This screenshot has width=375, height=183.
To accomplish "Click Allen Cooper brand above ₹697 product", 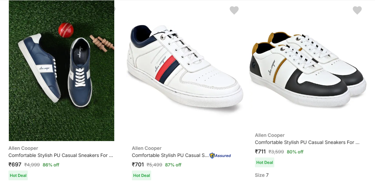I will pyautogui.click(x=23, y=148).
